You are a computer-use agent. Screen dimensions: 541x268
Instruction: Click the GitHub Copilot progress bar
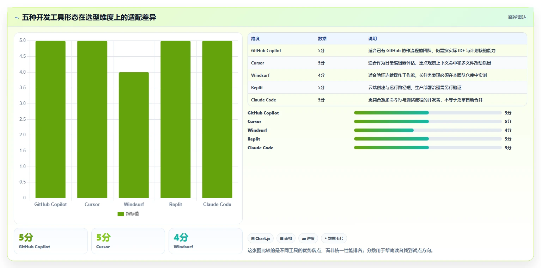428,113
